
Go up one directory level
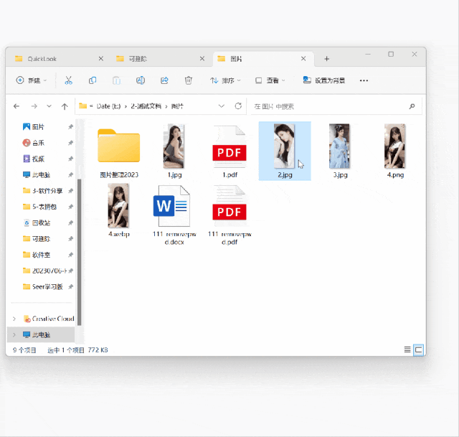tap(65, 106)
